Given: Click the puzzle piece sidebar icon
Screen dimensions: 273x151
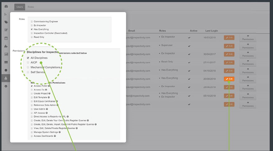Looking at the screenshot, I should [6, 46].
